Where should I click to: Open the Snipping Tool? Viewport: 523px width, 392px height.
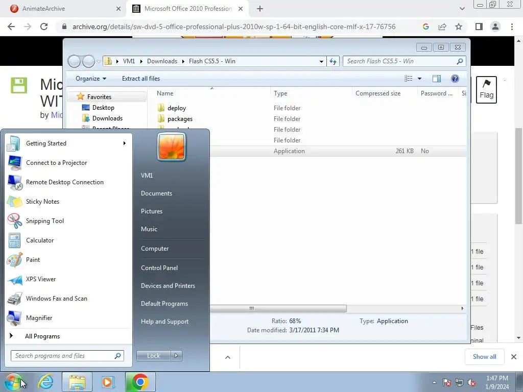click(x=68, y=220)
